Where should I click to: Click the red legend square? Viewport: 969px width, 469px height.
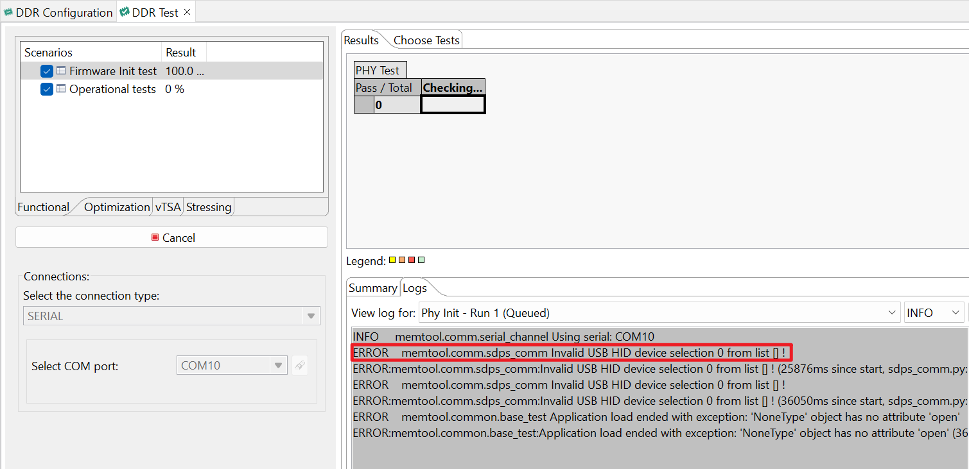point(412,260)
